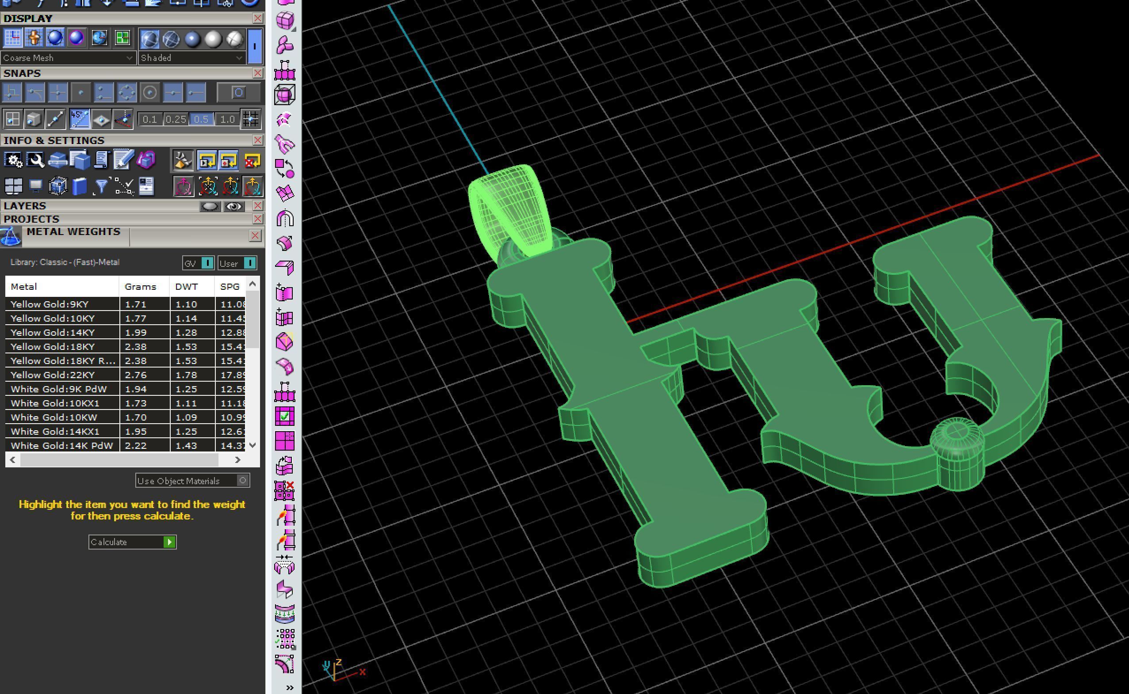This screenshot has width=1129, height=694.
Task: Click the pink arch shaped tool
Action: [x=285, y=218]
